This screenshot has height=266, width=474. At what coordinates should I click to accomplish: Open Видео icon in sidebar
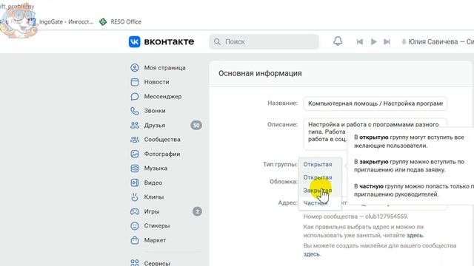pos(135,183)
